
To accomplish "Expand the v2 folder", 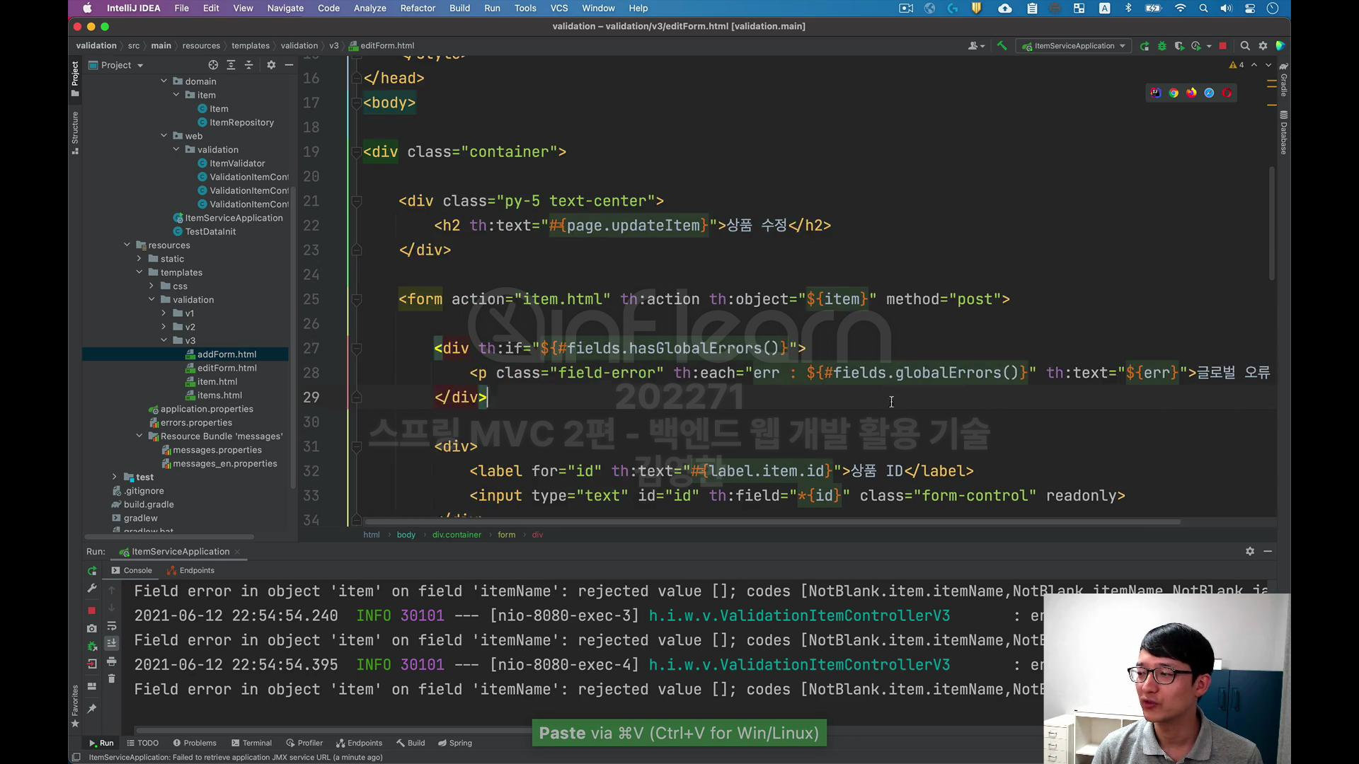I will tap(164, 327).
